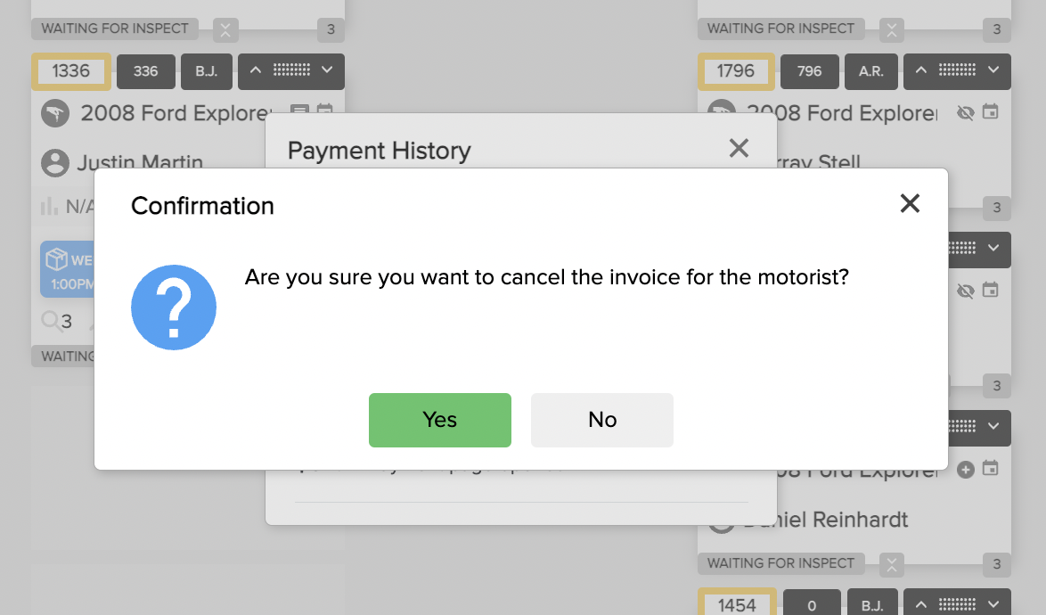Select the 336 tag on the first card

tap(145, 71)
